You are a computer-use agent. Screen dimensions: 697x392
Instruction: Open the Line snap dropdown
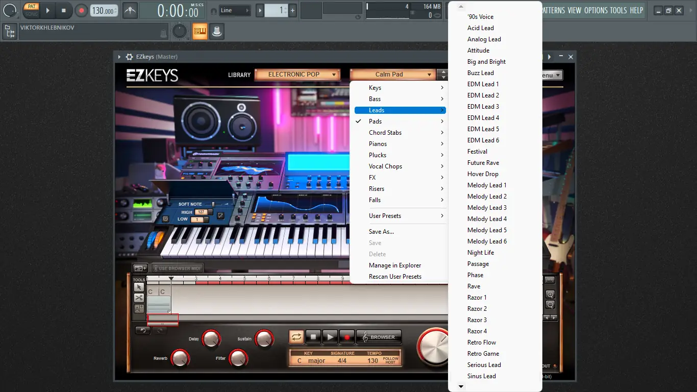[x=235, y=10]
